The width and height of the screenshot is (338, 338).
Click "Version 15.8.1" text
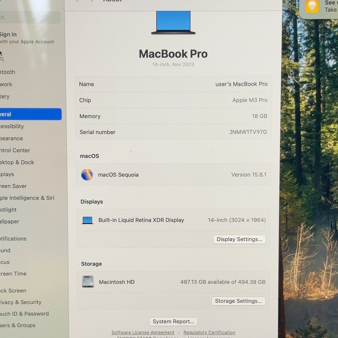point(249,175)
